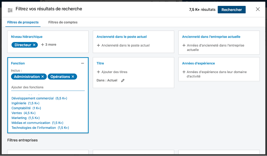The width and height of the screenshot is (267, 156).
Task: Open the Années d'expérience filter heading
Action: 198,63
